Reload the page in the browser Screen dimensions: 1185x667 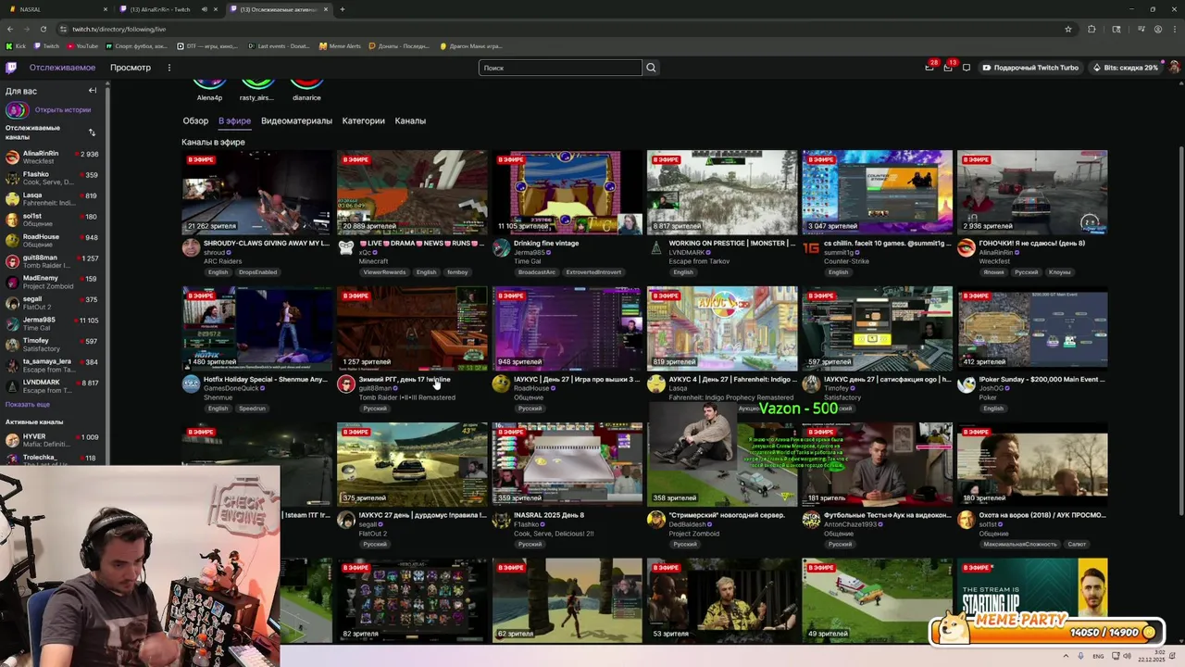tap(43, 29)
